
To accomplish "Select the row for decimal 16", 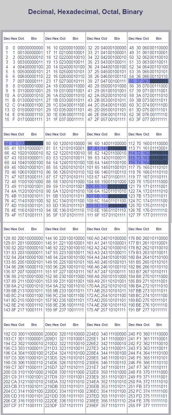I will 65,48.
